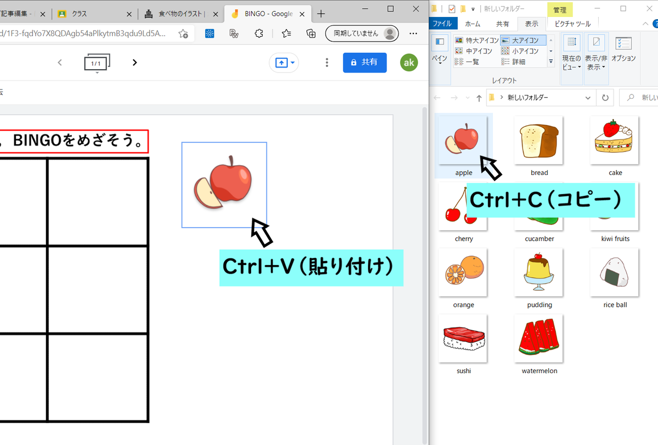Expand the layout gallery more arrow
658x445 pixels.
pos(551,62)
